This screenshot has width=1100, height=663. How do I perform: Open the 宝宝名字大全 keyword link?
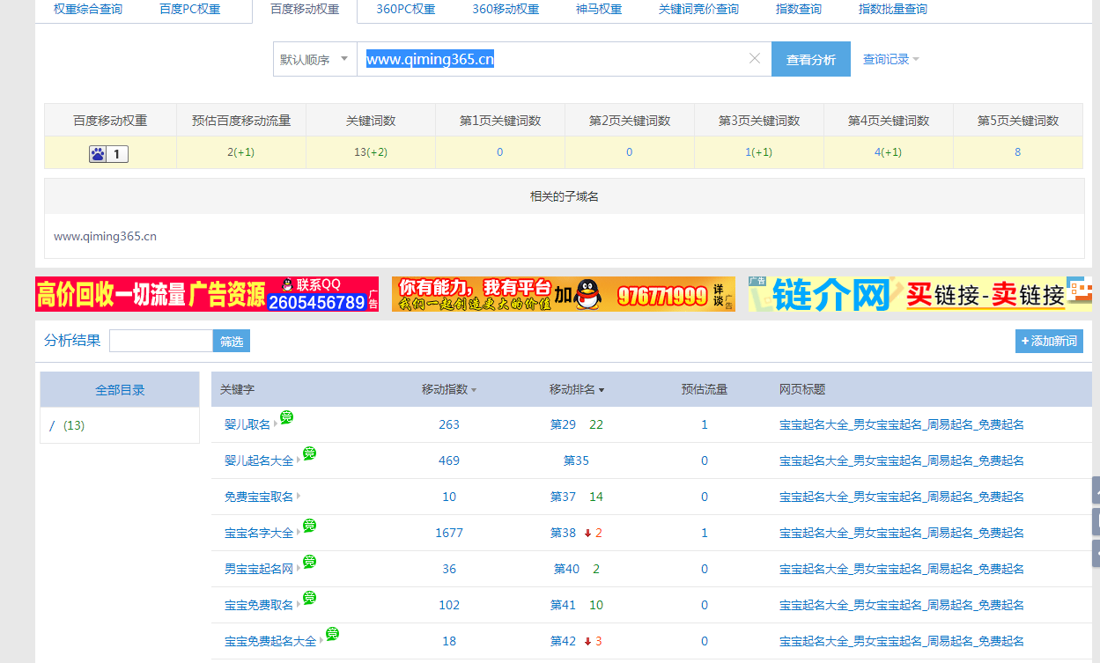(x=259, y=533)
